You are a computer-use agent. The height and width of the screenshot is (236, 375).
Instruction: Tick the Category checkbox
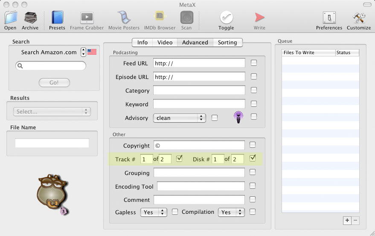254,90
